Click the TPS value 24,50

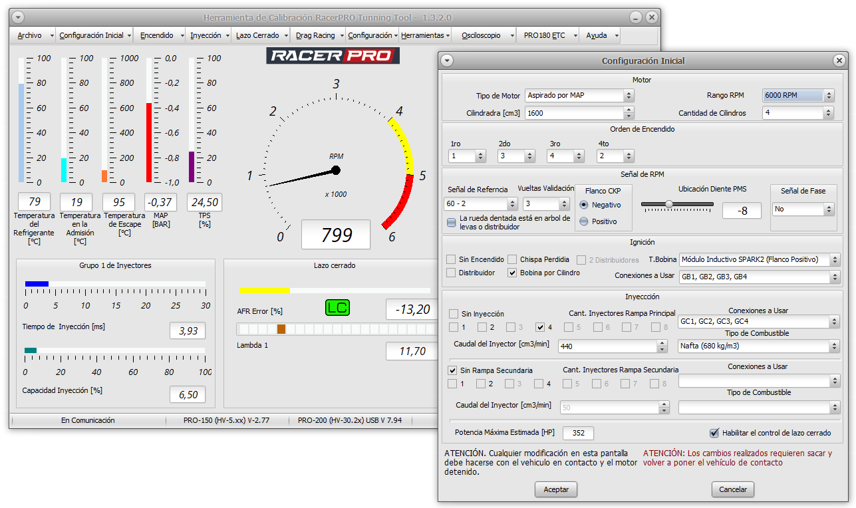tap(204, 202)
